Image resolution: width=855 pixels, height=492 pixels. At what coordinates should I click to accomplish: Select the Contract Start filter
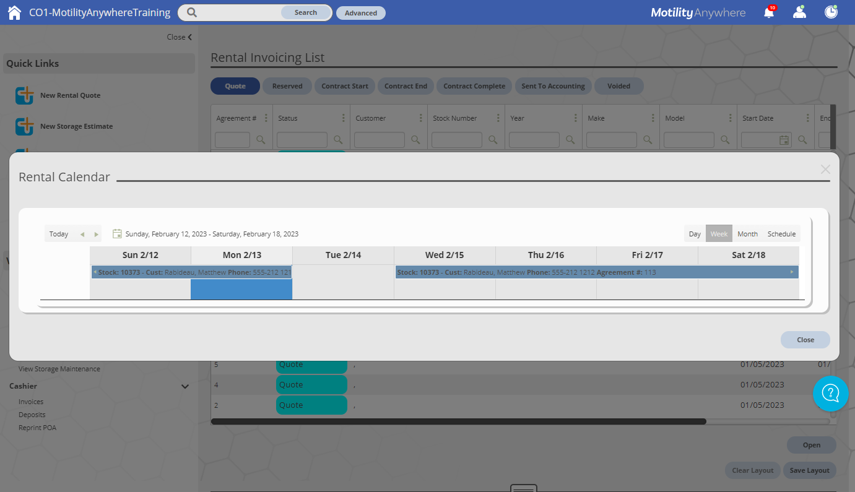pyautogui.click(x=345, y=86)
